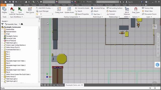Open the Assembly View dropdown
This screenshot has height=90, width=161.
click(x=19, y=24)
